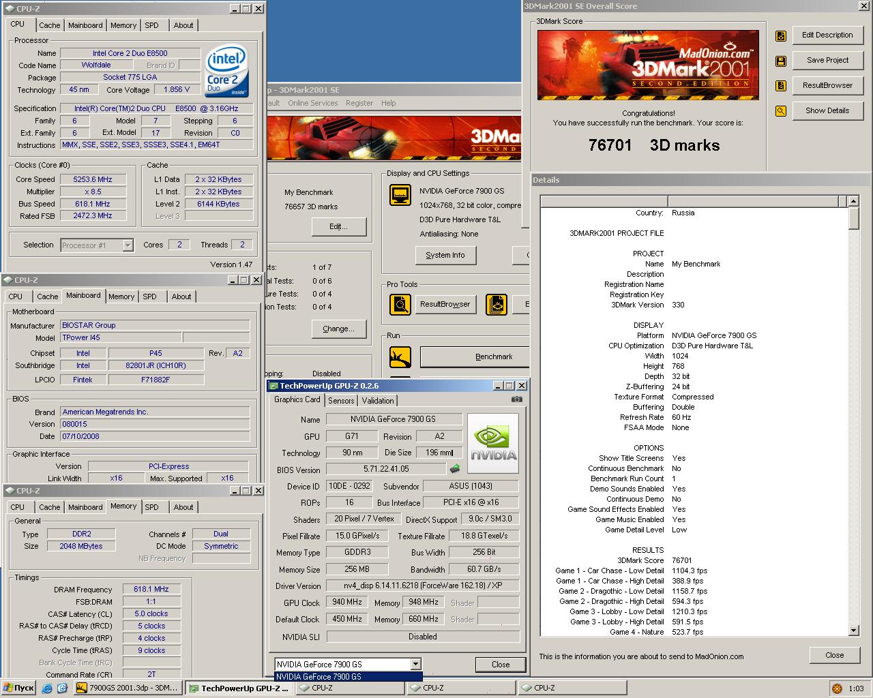Switch to Sensors tab in GPU-Z

pos(341,401)
